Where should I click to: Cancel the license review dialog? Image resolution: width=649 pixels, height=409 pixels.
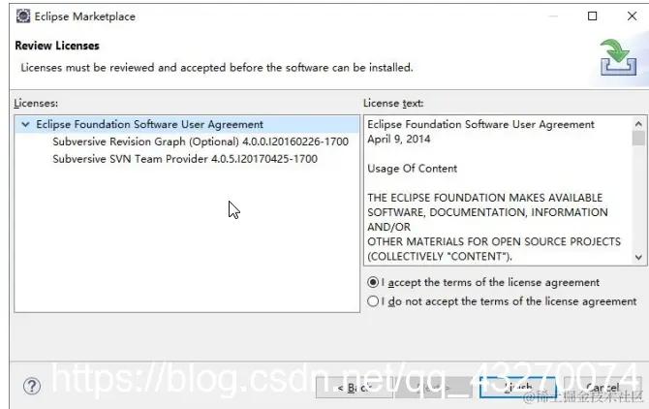[x=603, y=388]
